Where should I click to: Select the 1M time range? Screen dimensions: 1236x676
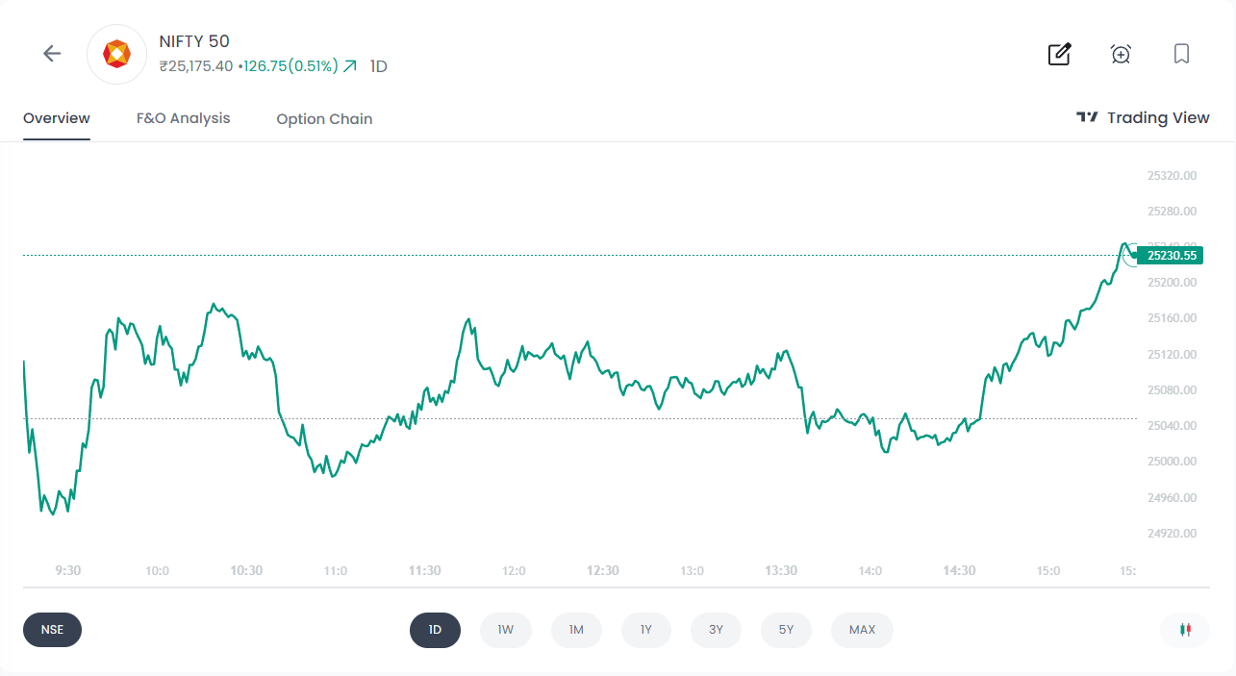576,630
